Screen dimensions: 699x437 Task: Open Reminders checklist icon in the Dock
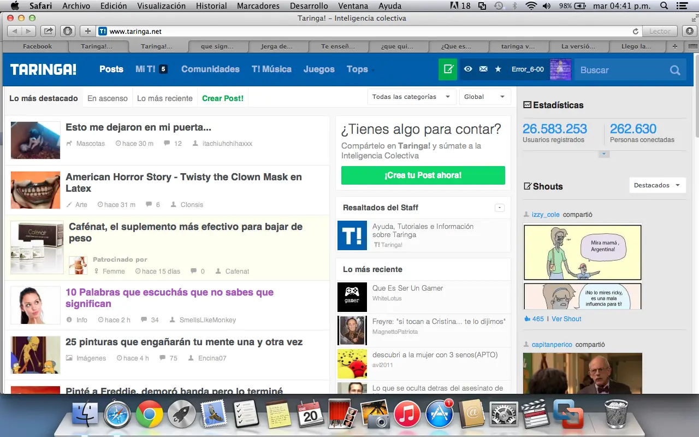coord(246,415)
